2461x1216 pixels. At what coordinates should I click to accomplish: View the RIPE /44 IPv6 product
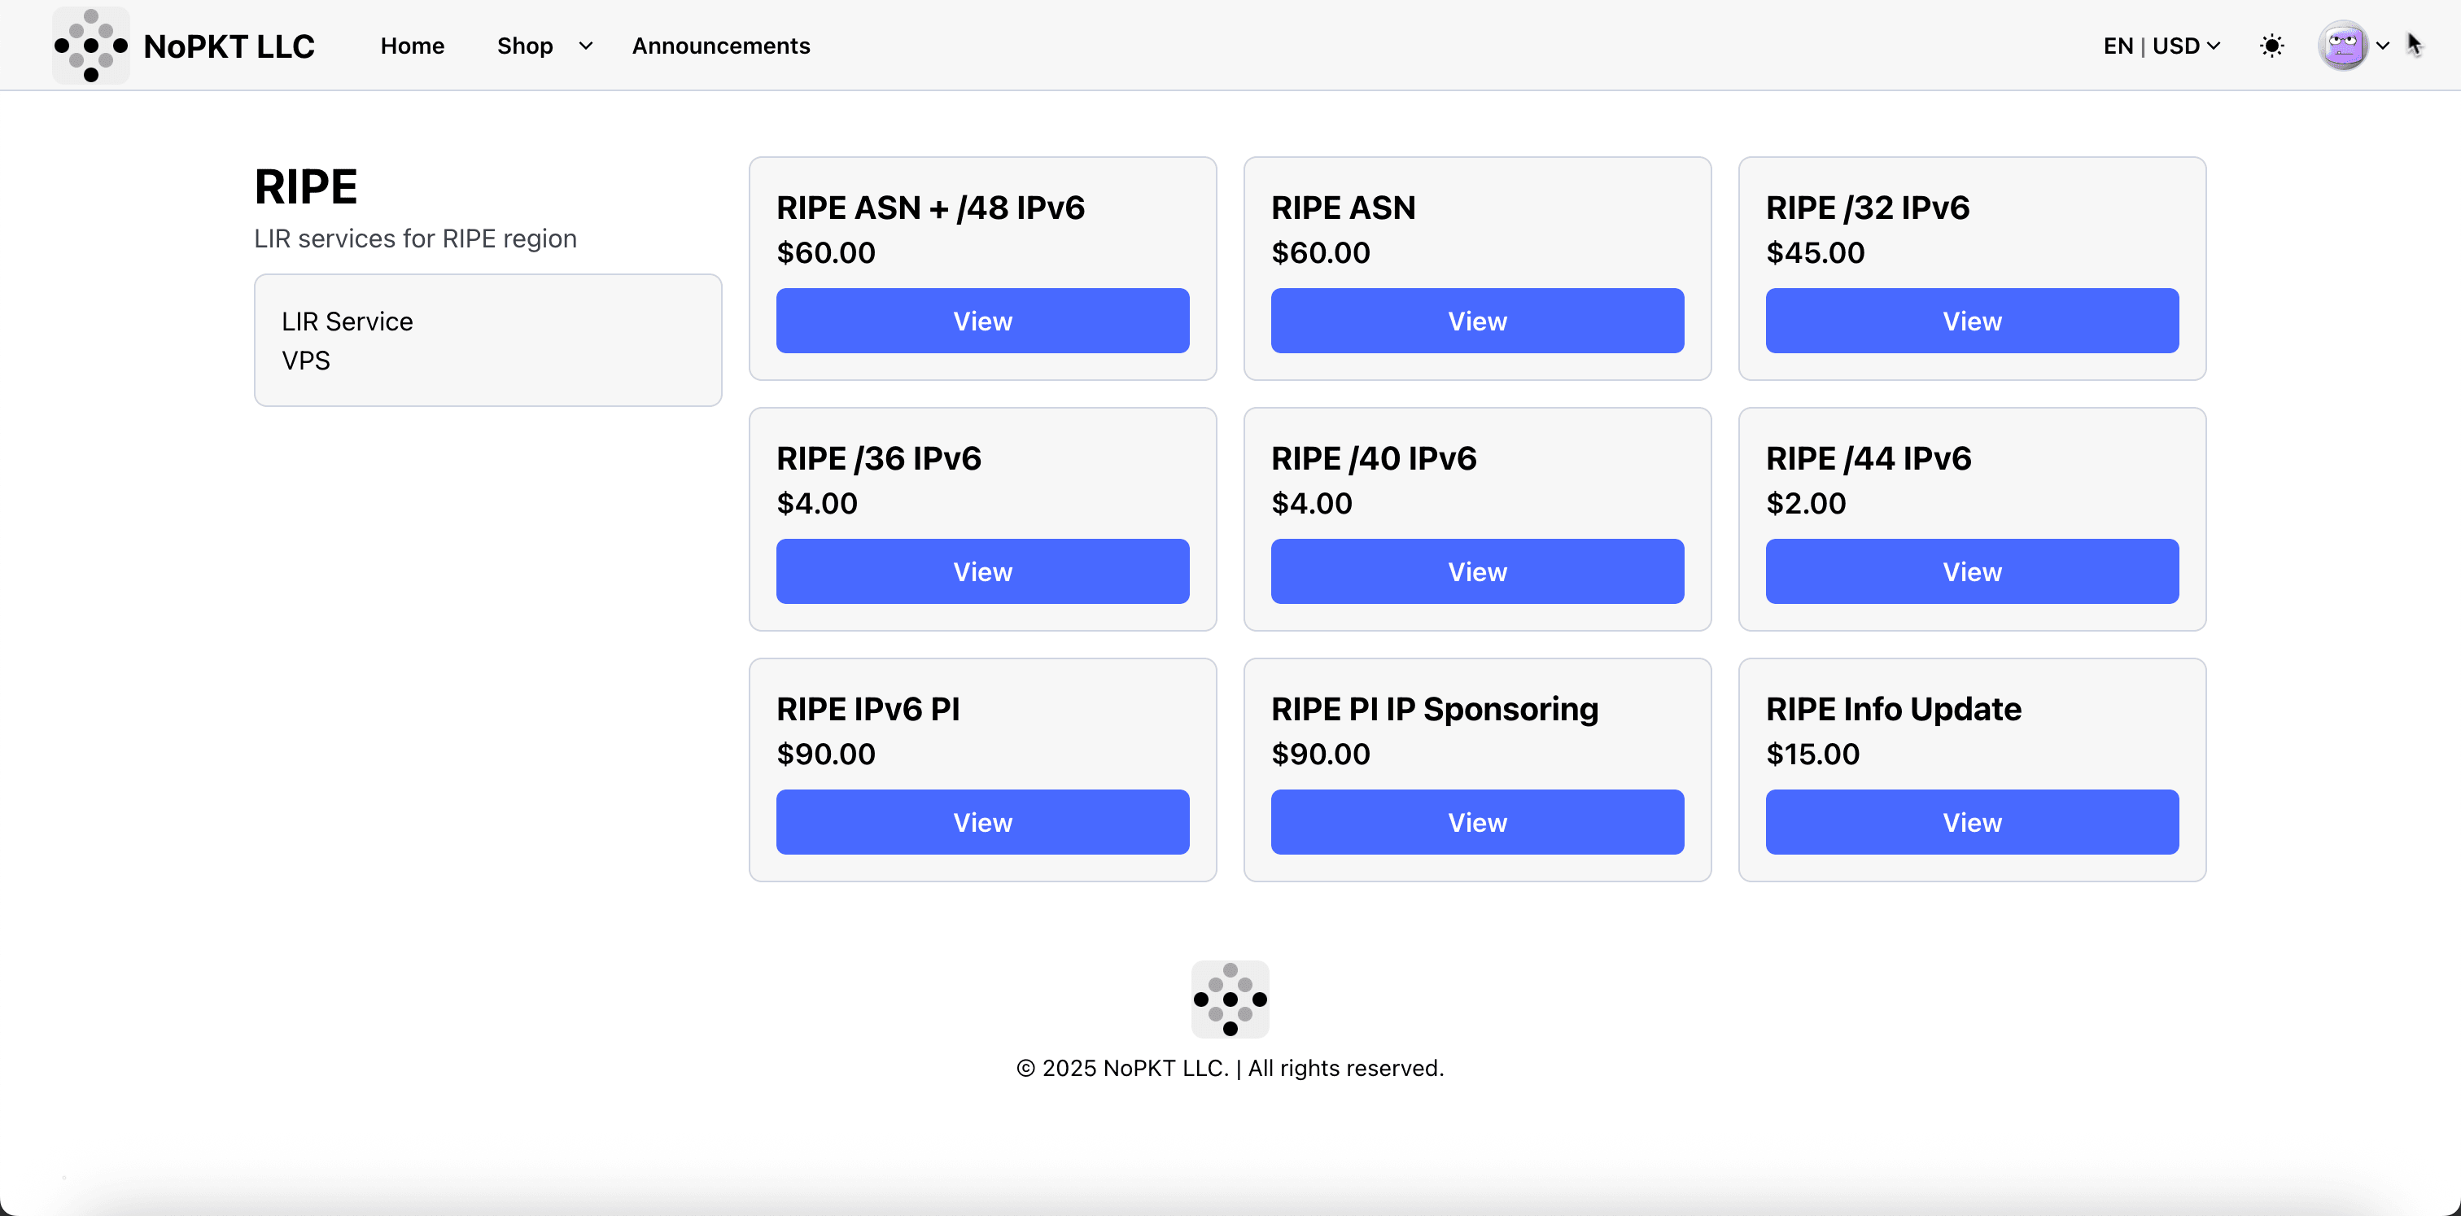coord(1972,571)
